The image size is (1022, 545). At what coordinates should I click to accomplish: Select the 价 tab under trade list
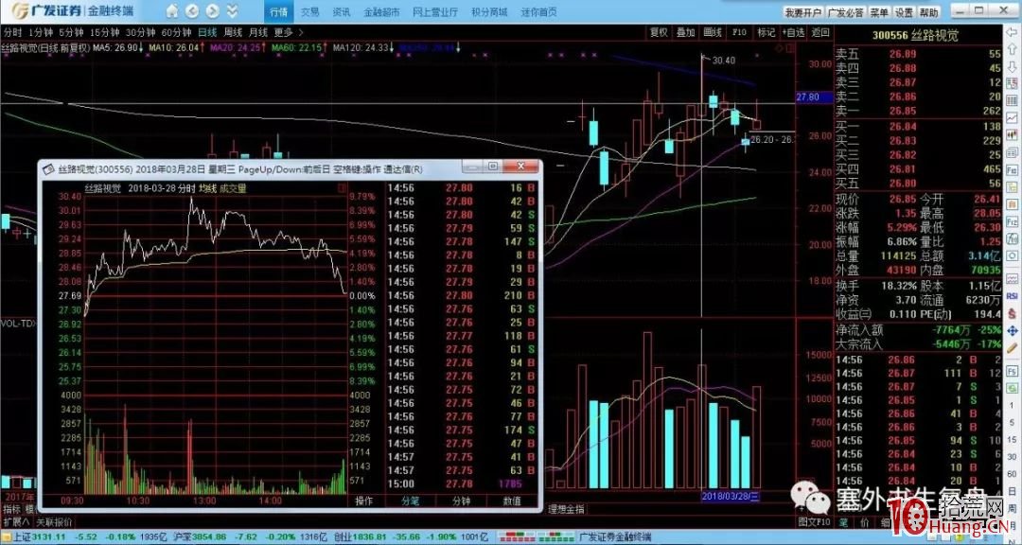coord(865,522)
